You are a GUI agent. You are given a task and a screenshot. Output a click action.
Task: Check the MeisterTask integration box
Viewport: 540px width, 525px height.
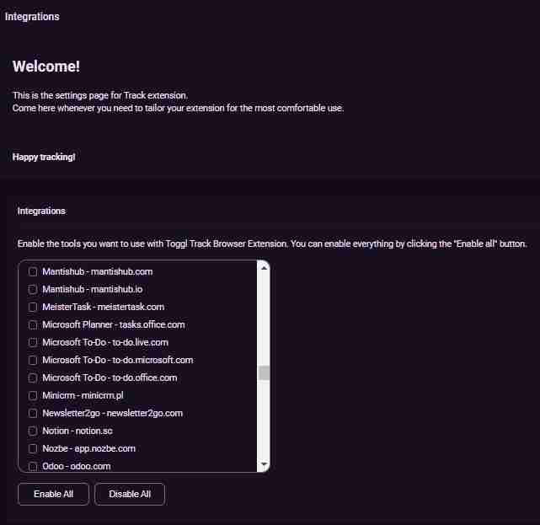[x=33, y=307]
